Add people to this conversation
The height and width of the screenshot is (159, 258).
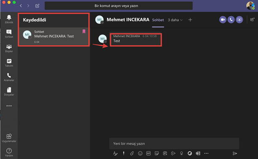click(252, 20)
